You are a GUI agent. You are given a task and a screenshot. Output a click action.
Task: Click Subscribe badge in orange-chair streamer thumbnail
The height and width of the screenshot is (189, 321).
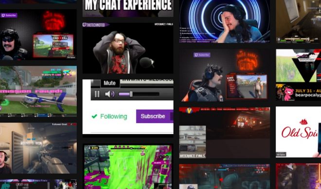point(202,55)
